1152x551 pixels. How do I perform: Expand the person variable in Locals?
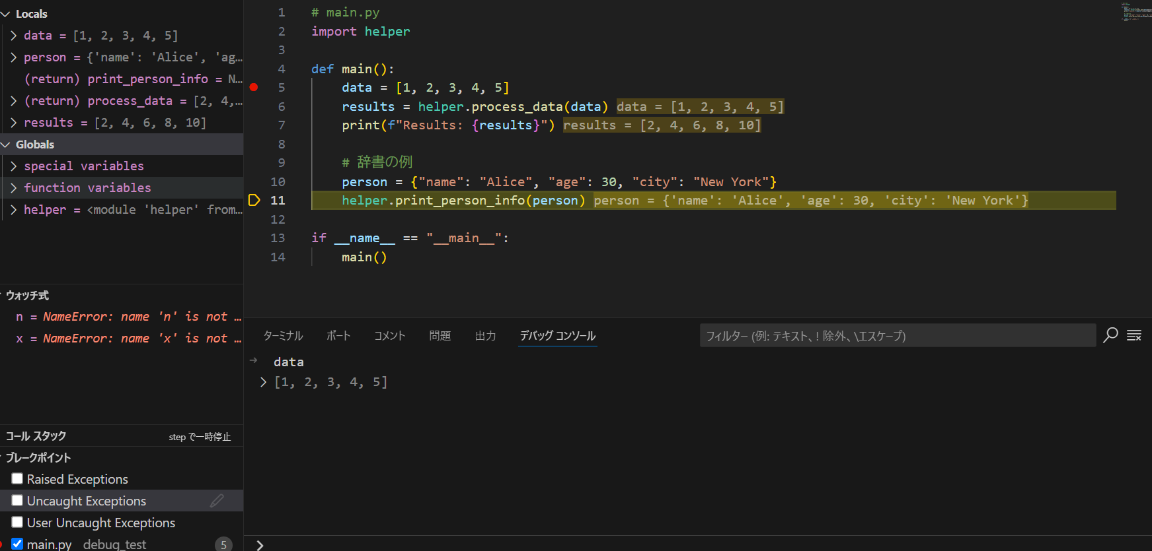(x=14, y=57)
